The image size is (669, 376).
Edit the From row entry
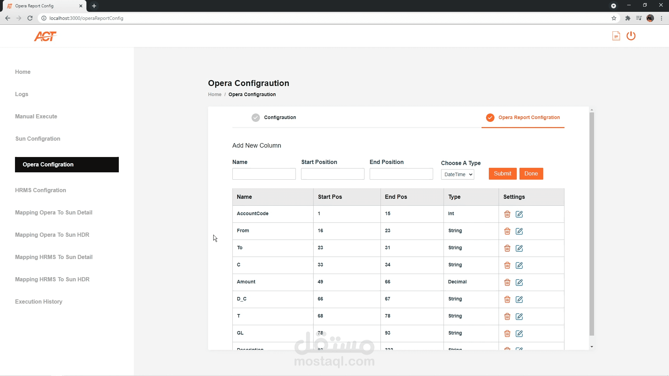(519, 231)
